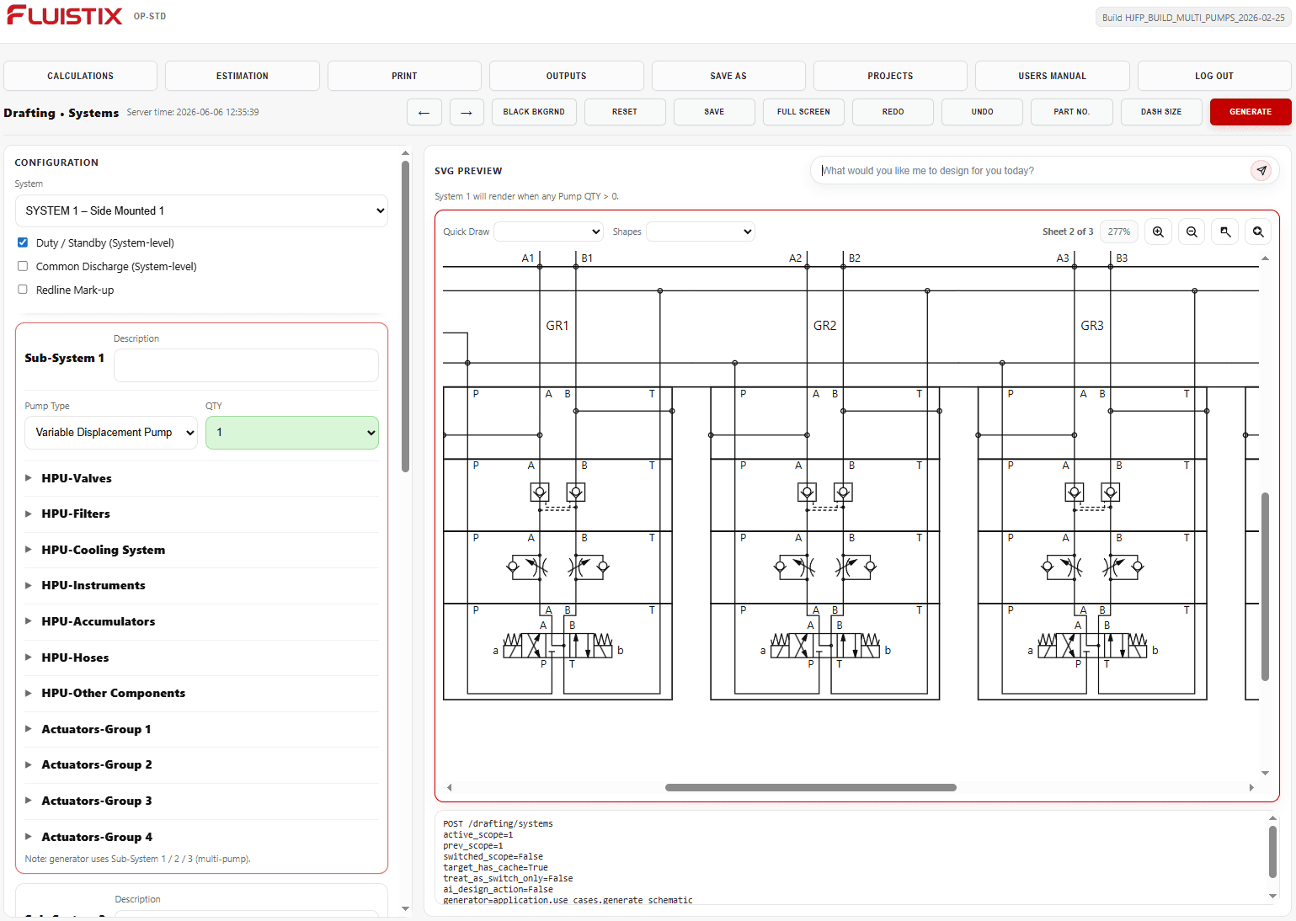Screen dimensions: 1296x921
Task: Select GR2 left flow control valve symbol
Action: [x=794, y=567]
